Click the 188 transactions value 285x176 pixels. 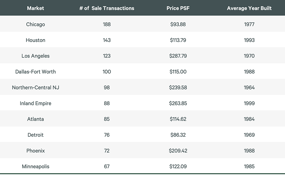(x=107, y=24)
